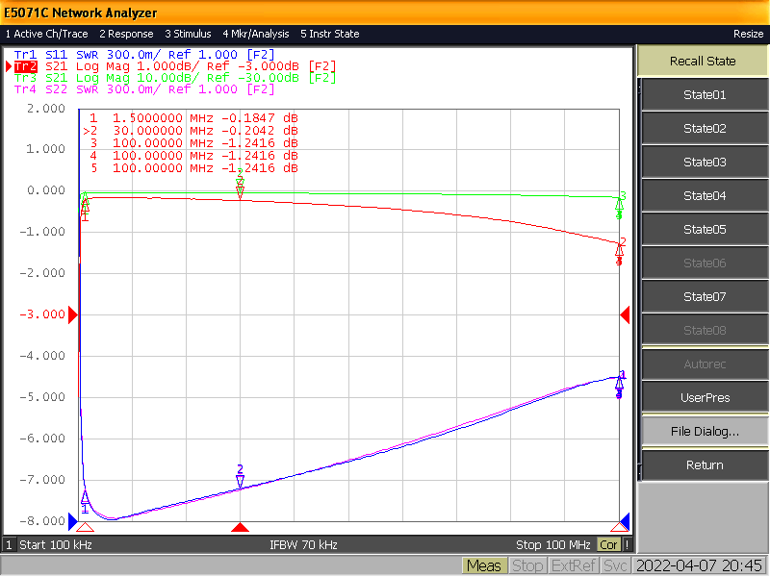Open the Stimulus menu
This screenshot has width=770, height=577.
coord(188,34)
